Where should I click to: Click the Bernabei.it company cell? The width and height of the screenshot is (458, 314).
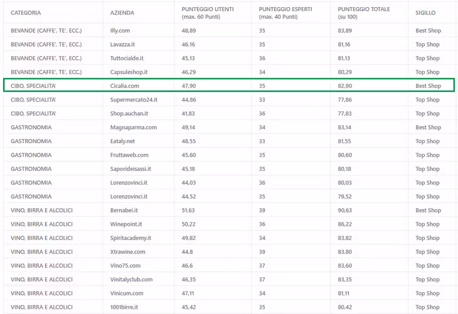[x=124, y=210]
